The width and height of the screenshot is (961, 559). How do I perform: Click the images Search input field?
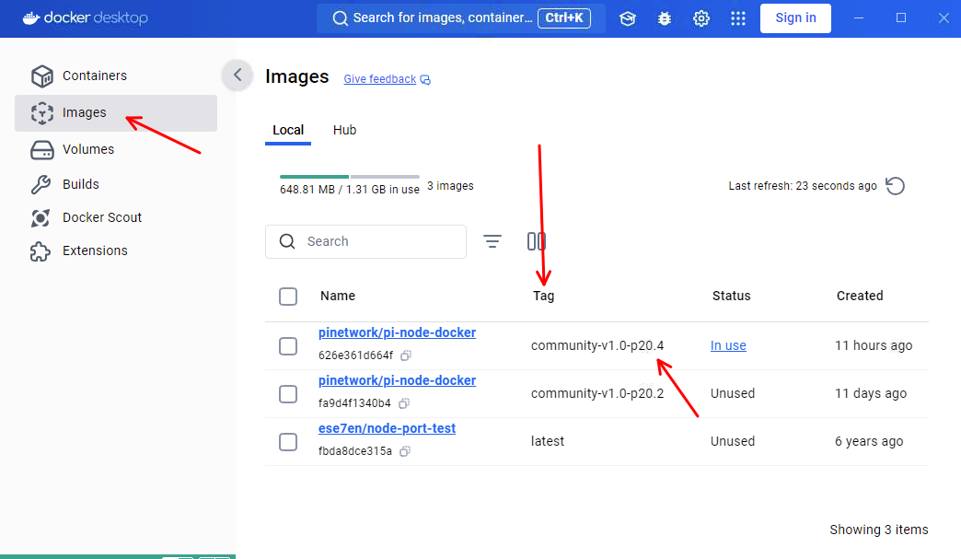pyautogui.click(x=377, y=241)
